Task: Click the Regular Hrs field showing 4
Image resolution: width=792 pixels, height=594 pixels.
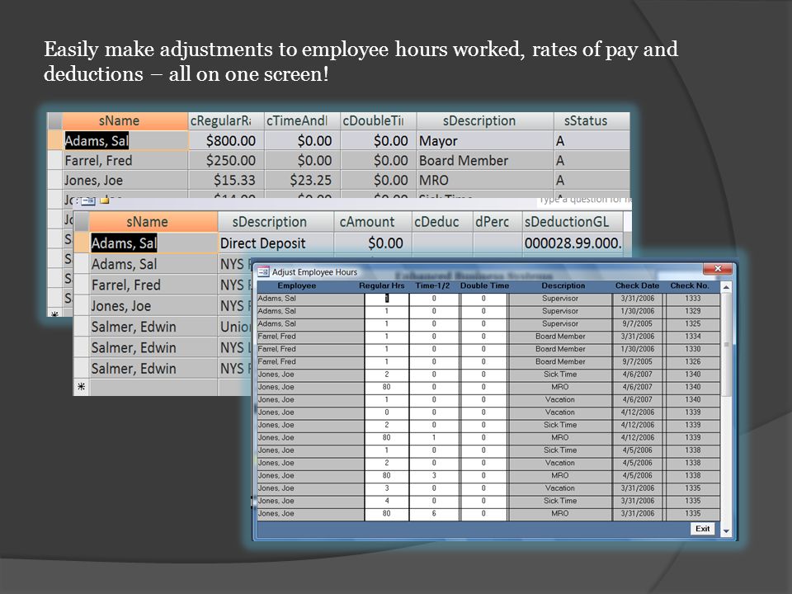Action: [386, 501]
